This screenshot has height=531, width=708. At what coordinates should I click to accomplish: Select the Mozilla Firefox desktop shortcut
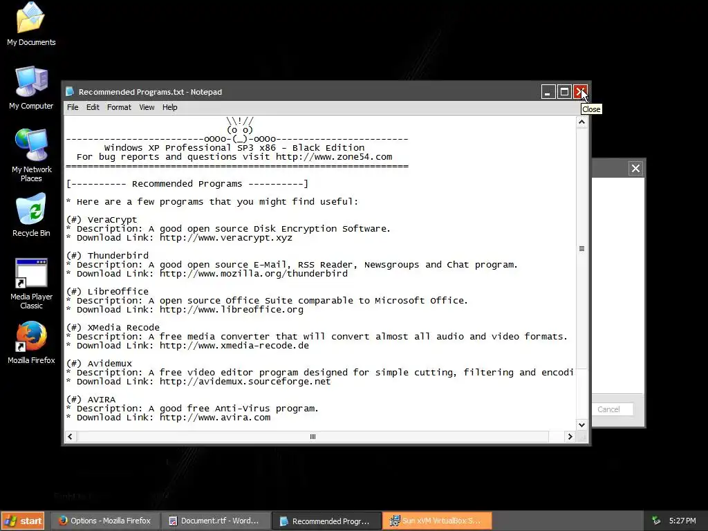point(31,343)
